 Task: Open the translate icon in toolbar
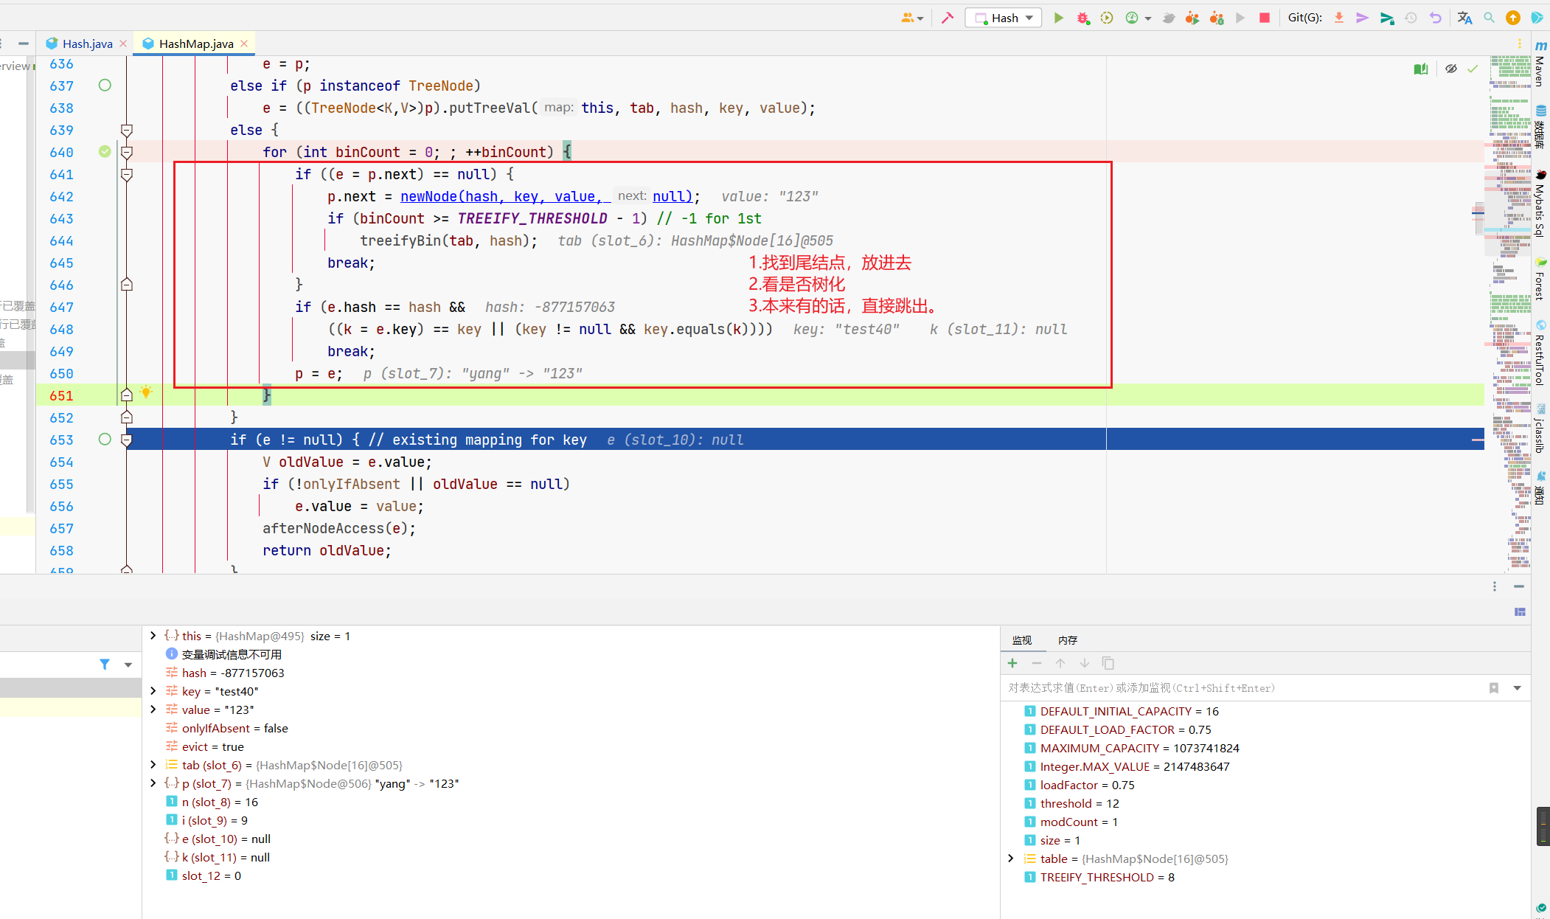tap(1464, 18)
